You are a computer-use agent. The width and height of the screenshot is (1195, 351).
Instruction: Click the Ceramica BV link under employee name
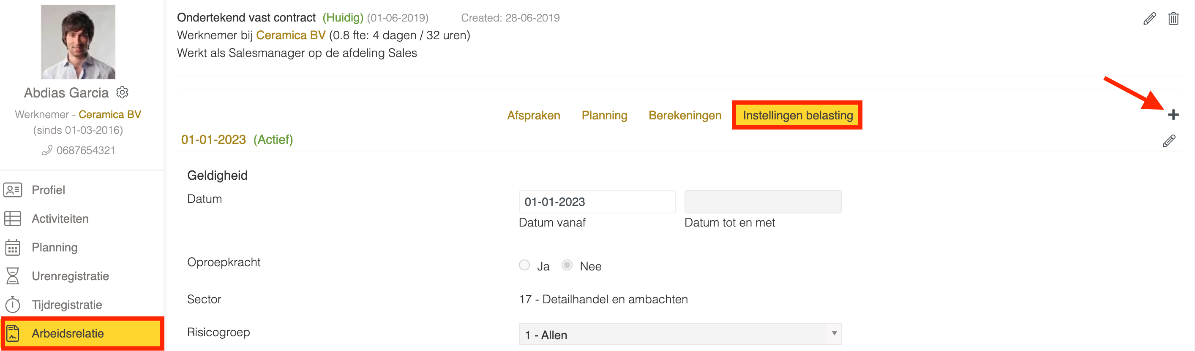[109, 114]
